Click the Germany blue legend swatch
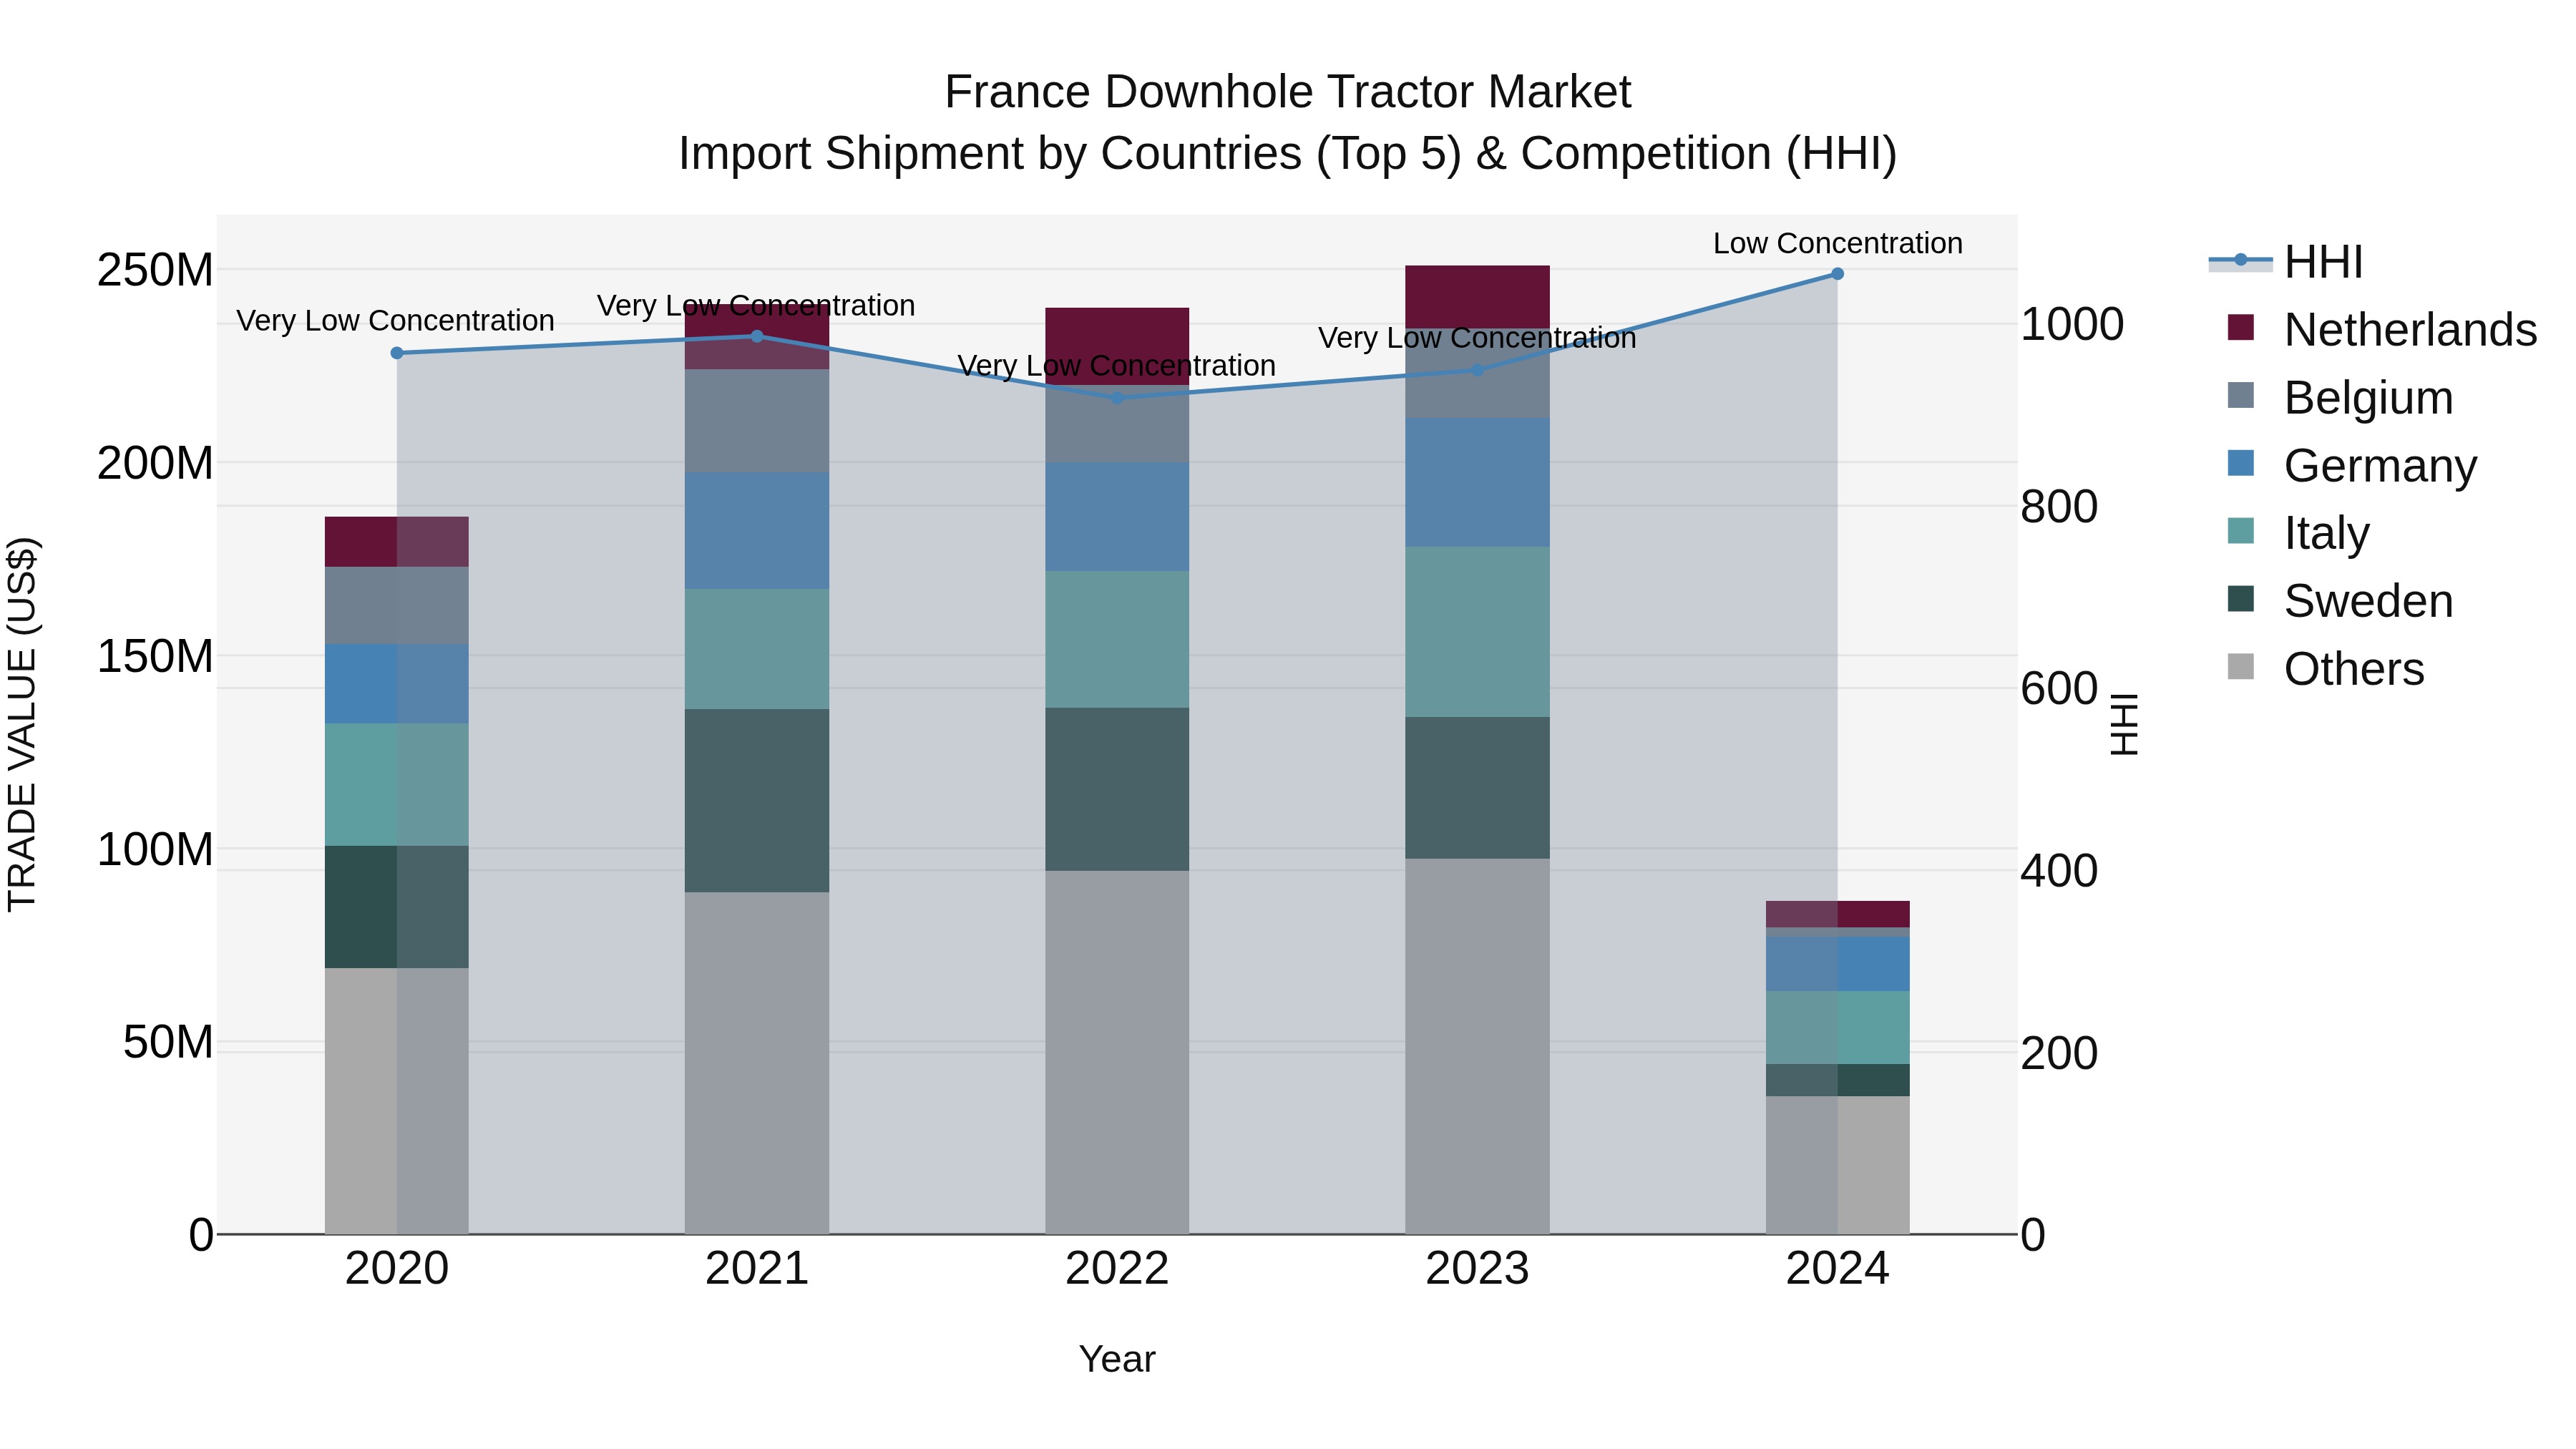The height and width of the screenshot is (1449, 2576). tap(2241, 464)
